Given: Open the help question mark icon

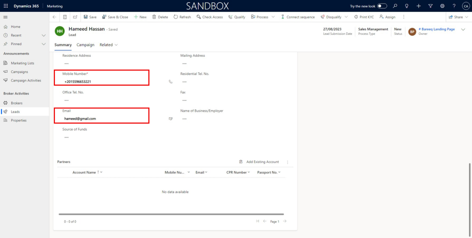Looking at the screenshot, I should point(454,6).
